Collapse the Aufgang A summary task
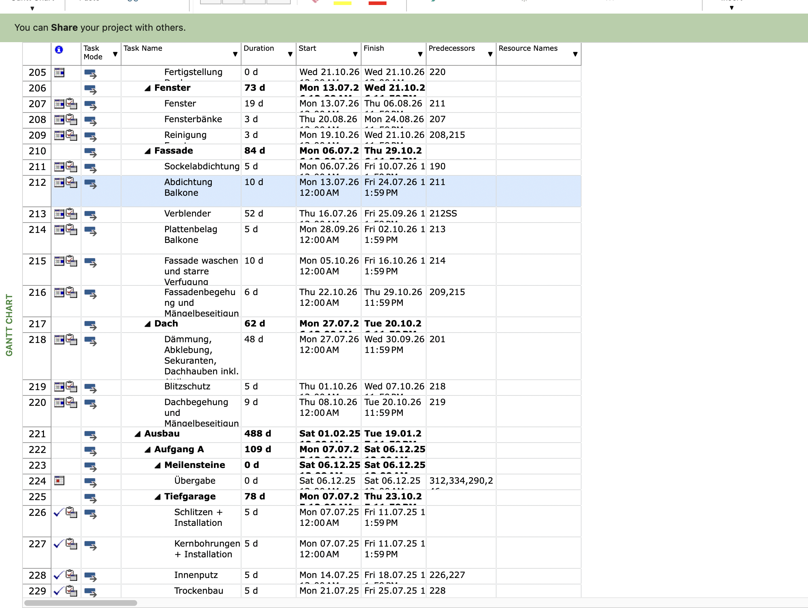The image size is (808, 608). (x=148, y=449)
